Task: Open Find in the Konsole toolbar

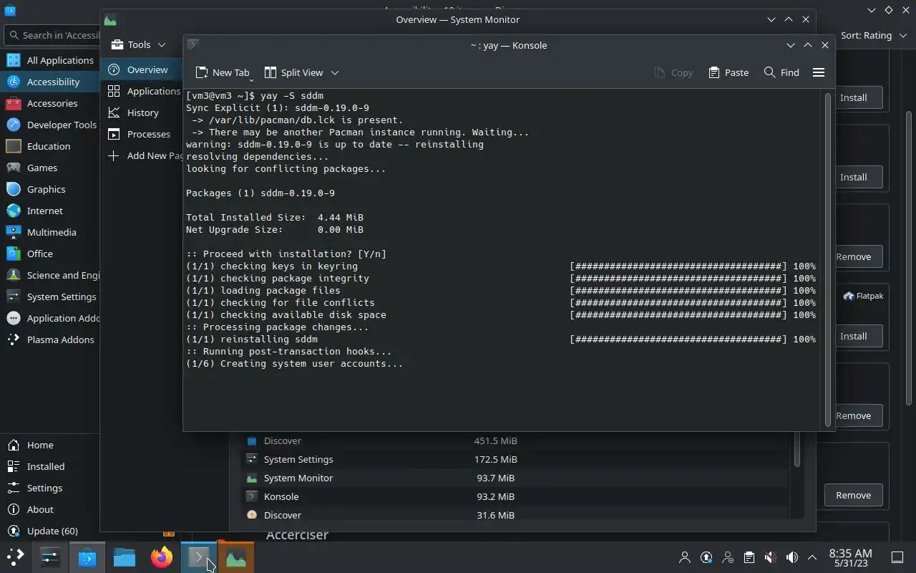Action: point(781,72)
